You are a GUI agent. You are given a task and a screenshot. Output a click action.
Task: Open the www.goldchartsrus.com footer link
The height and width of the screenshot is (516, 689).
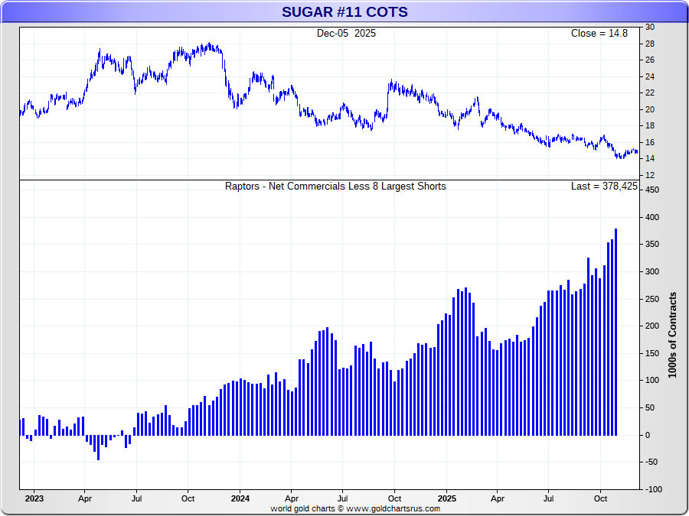[x=393, y=508]
